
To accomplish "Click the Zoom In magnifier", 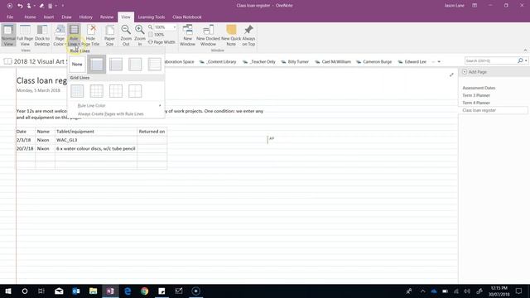I will pos(140,35).
